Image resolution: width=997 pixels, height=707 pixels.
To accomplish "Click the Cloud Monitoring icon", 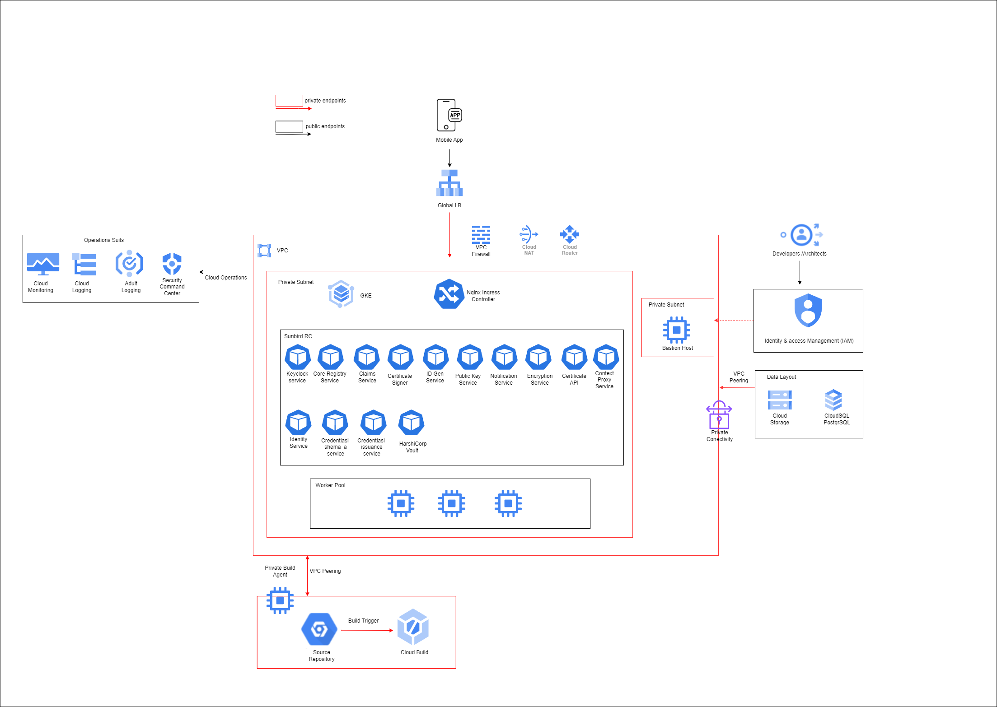I will pyautogui.click(x=43, y=264).
